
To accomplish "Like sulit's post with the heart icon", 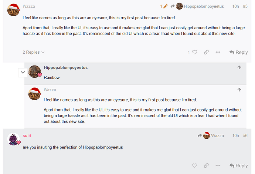I will pos(194,166).
